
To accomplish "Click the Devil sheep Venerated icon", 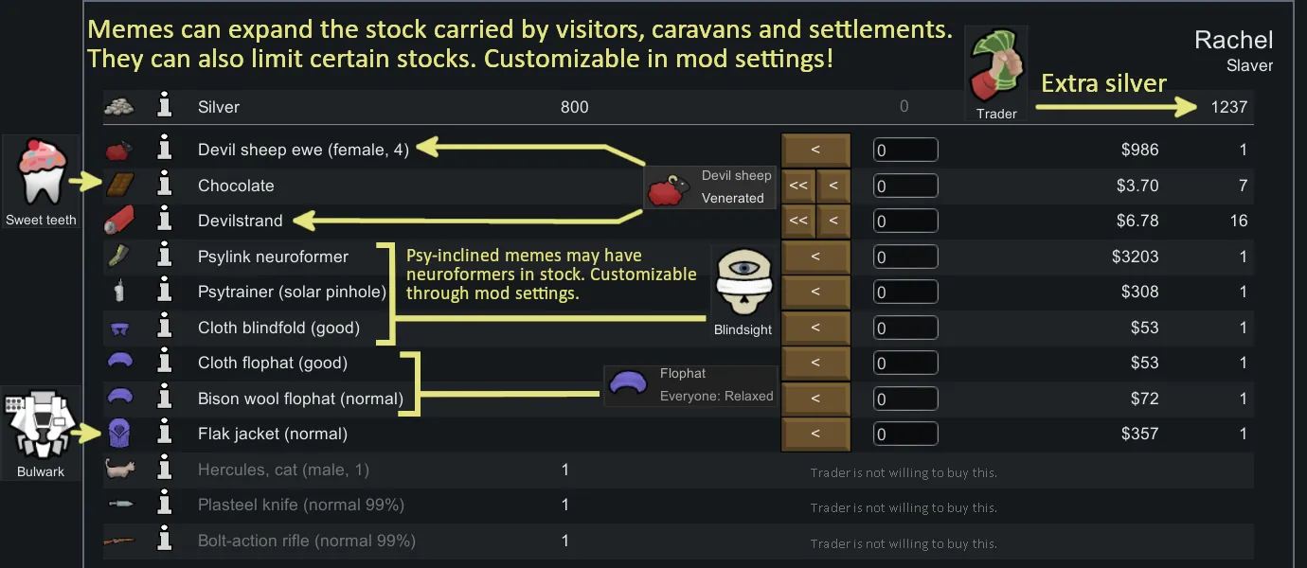I will point(671,189).
